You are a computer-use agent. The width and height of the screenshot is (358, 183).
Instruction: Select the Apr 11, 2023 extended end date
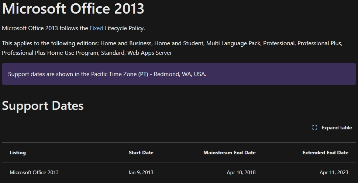pyautogui.click(x=334, y=172)
